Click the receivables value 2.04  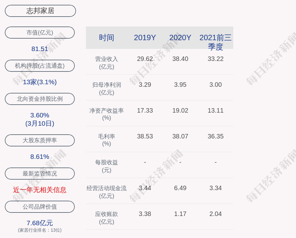pyautogui.click(x=215, y=214)
